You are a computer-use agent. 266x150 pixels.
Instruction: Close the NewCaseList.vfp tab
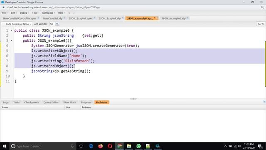point(64,18)
